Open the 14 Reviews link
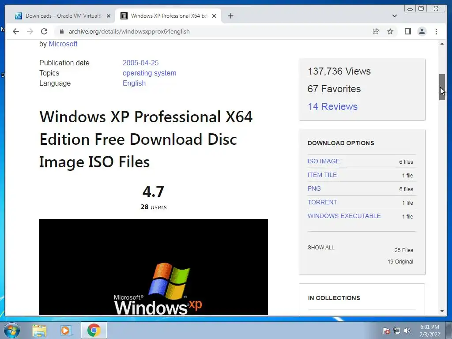452x339 pixels. pos(332,106)
